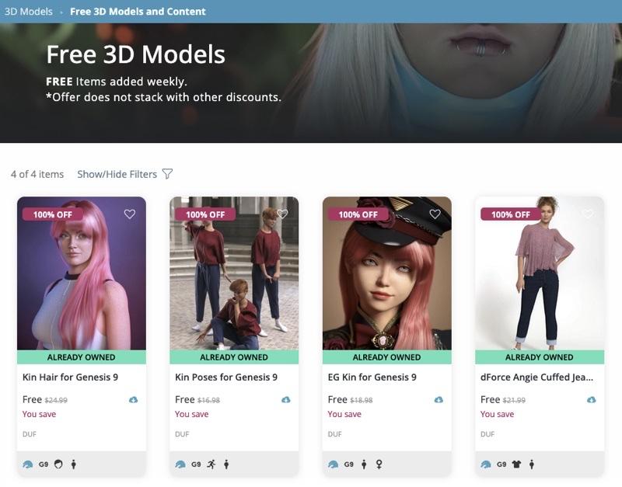Click G9 badge on dForce Angie card
The width and height of the screenshot is (622, 487).
click(x=501, y=464)
